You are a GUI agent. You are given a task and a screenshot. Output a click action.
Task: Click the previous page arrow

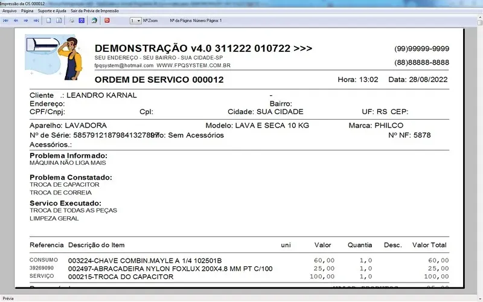pyautogui.click(x=16, y=21)
